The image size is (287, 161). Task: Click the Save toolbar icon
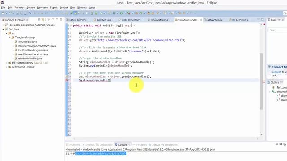tap(17, 13)
